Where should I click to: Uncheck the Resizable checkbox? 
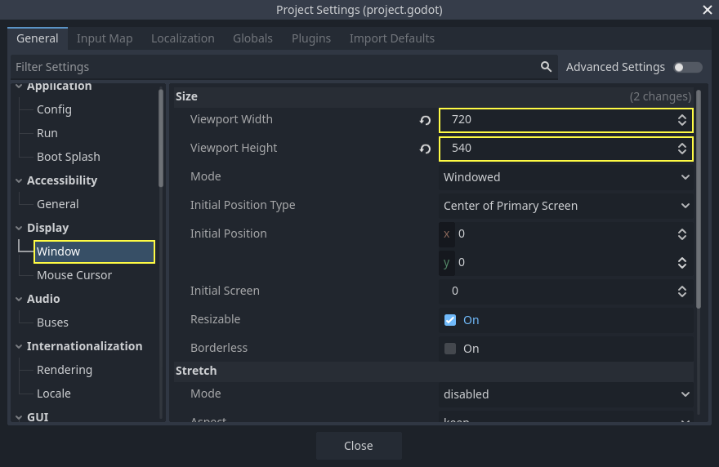click(x=450, y=320)
